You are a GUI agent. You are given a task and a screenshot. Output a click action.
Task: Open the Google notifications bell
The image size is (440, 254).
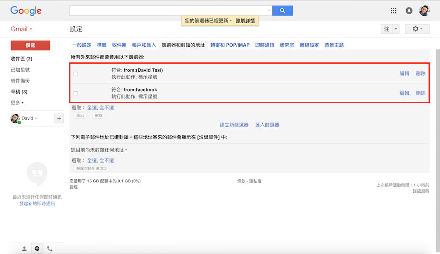click(x=409, y=11)
